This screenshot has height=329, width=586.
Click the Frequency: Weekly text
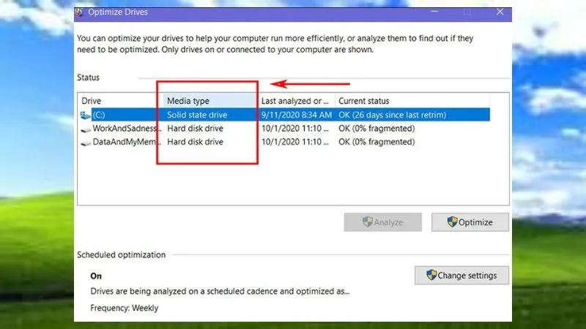125,308
